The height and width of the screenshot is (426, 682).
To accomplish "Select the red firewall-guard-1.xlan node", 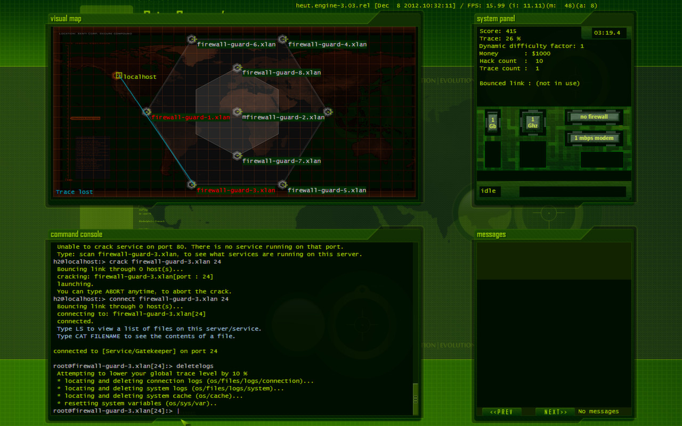I will (147, 112).
